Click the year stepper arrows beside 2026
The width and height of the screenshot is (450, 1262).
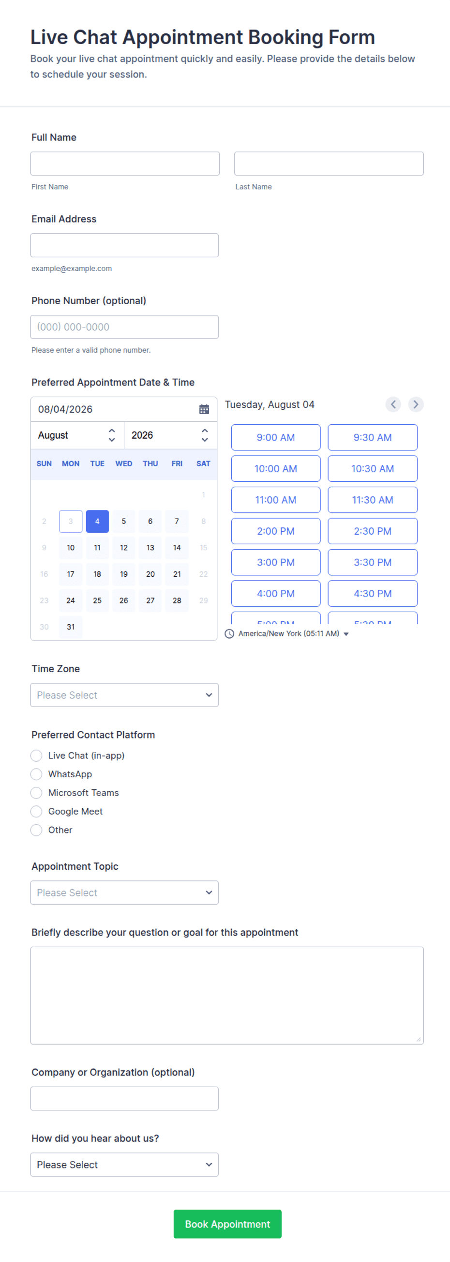[x=205, y=435]
